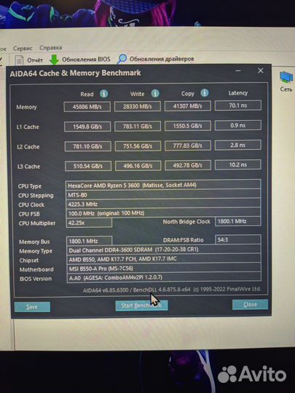
Task: Click the Copy column header
Action: 188,93
